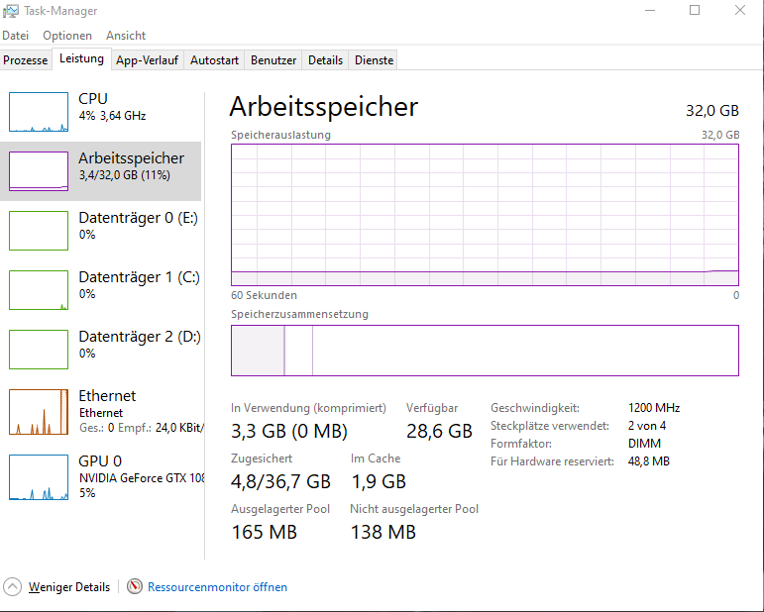Select the Datenträger 1 (C:) graph

(x=39, y=289)
